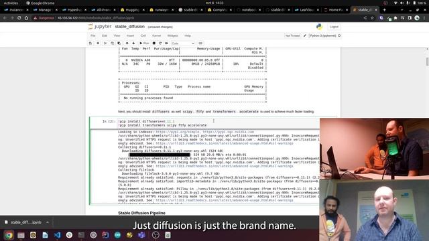Bookmark this page star icon
This screenshot has height=241, width=429.
pos(372,18)
